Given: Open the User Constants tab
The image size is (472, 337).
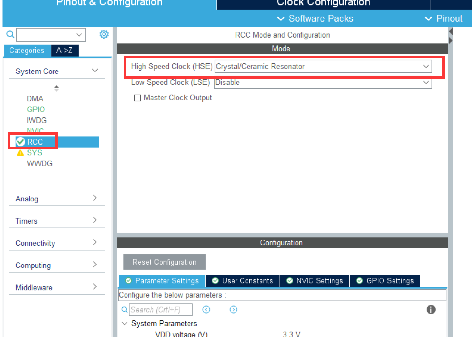Looking at the screenshot, I should [242, 281].
